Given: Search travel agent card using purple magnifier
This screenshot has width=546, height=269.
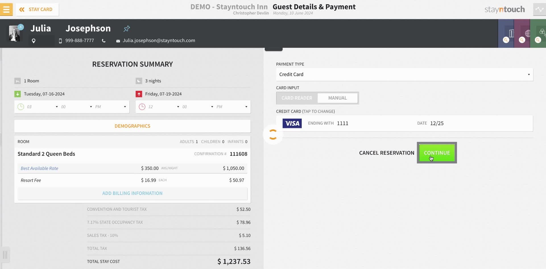Looking at the screenshot, I should click(x=522, y=40).
